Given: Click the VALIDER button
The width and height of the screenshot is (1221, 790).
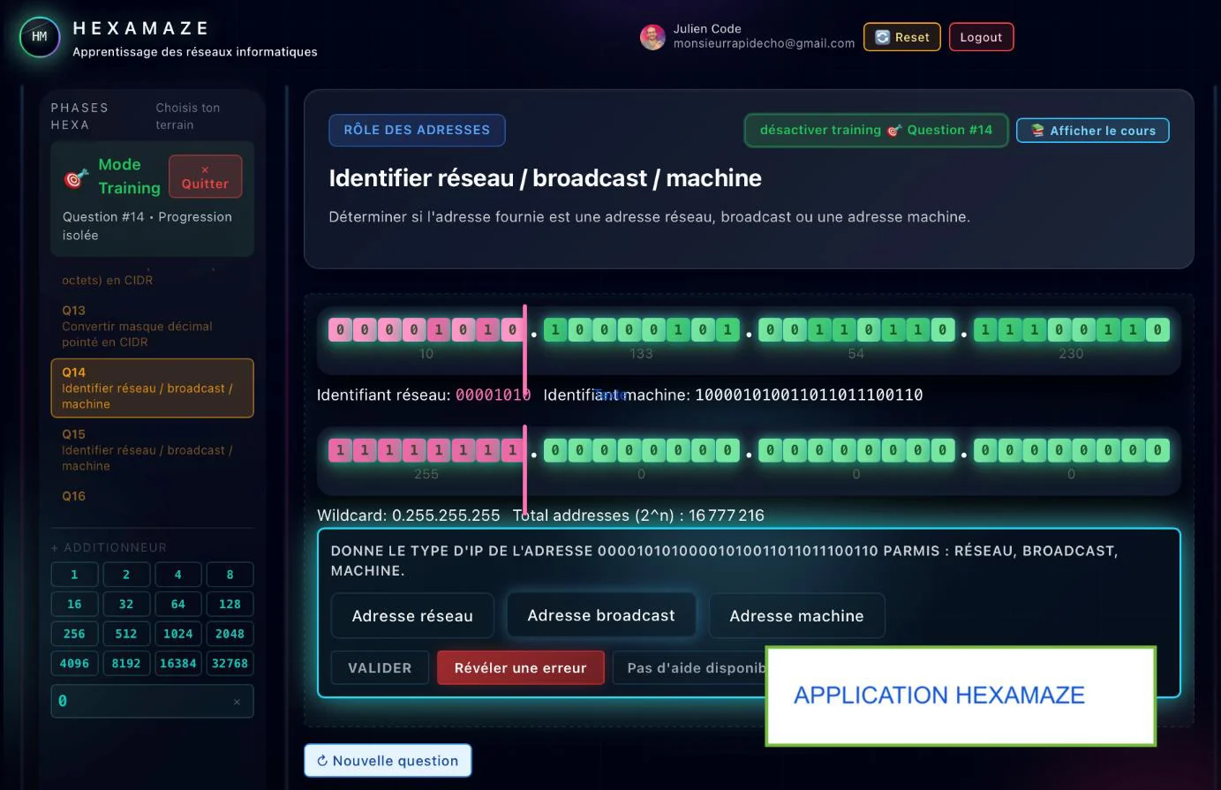Looking at the screenshot, I should pyautogui.click(x=380, y=668).
